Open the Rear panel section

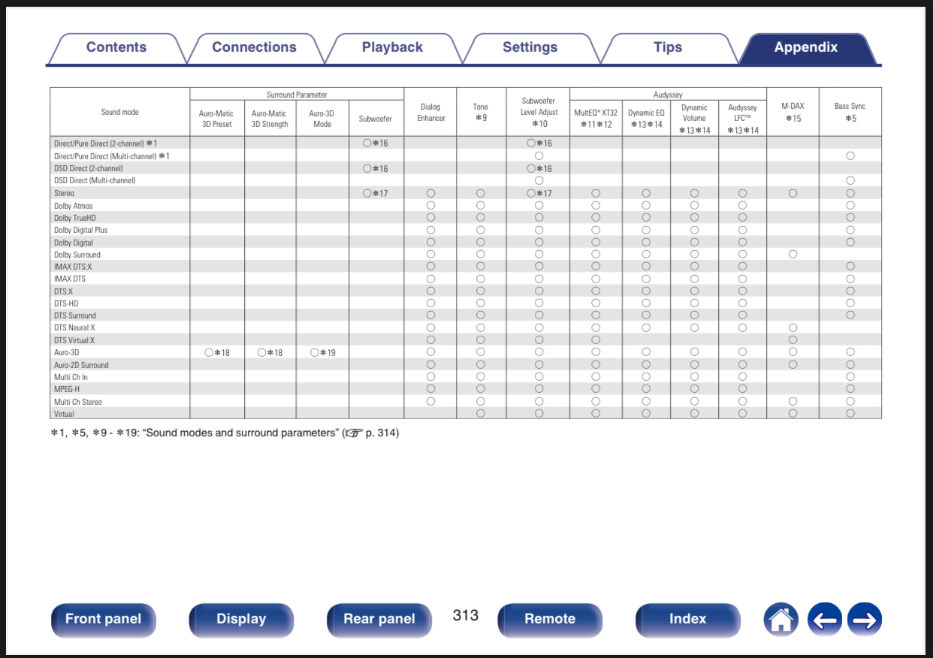(x=379, y=620)
